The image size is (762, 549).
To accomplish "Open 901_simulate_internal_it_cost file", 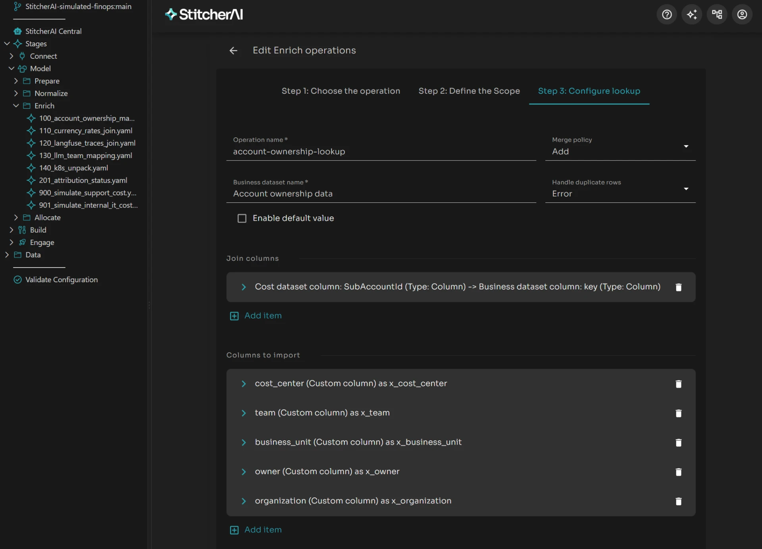I will (x=89, y=205).
